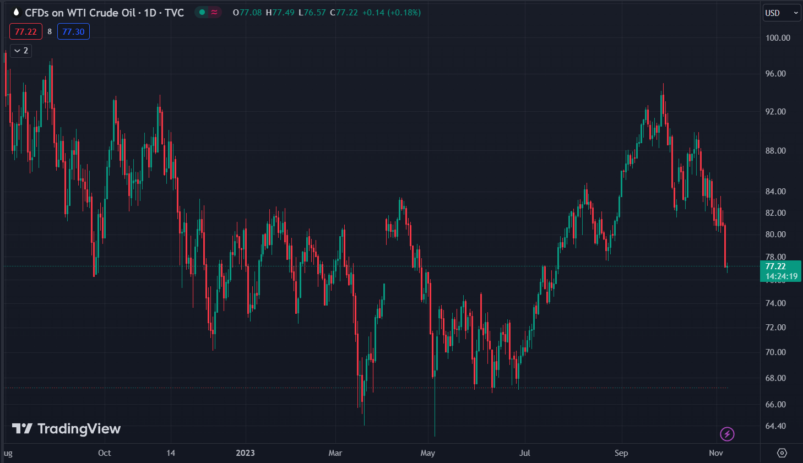Image resolution: width=803 pixels, height=463 pixels.
Task: Click the red 77.22 sell price button
Action: (x=26, y=31)
